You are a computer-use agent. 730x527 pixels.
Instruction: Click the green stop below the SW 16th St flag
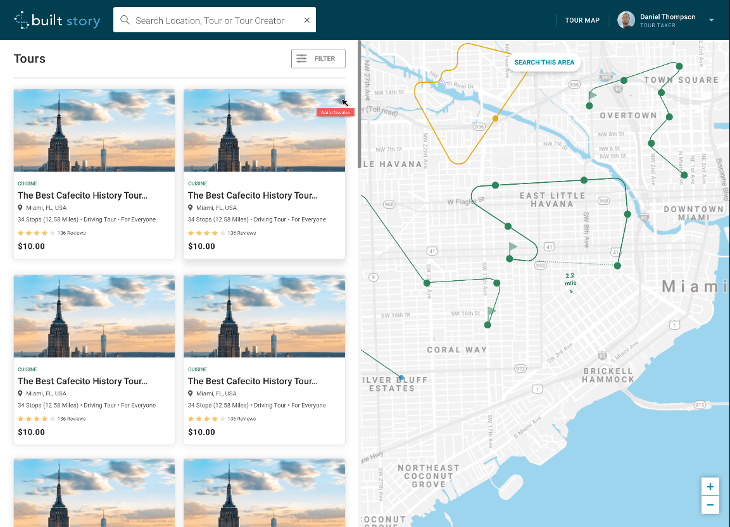488,325
